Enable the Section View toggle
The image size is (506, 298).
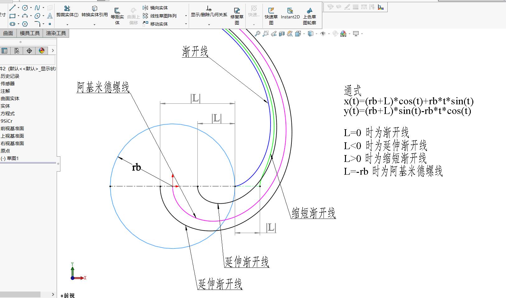tap(281, 33)
